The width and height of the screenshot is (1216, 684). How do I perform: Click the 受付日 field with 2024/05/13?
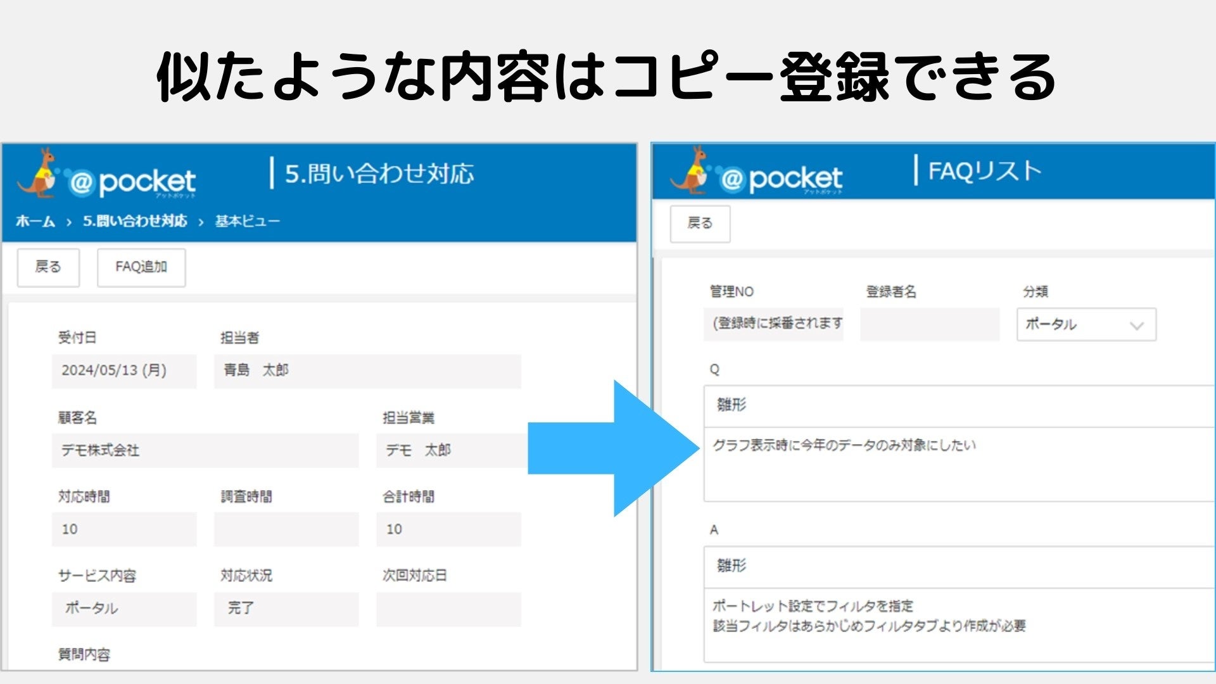click(123, 370)
